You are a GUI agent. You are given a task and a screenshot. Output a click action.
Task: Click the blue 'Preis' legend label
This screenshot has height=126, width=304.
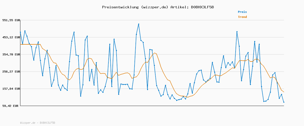coord(242,12)
